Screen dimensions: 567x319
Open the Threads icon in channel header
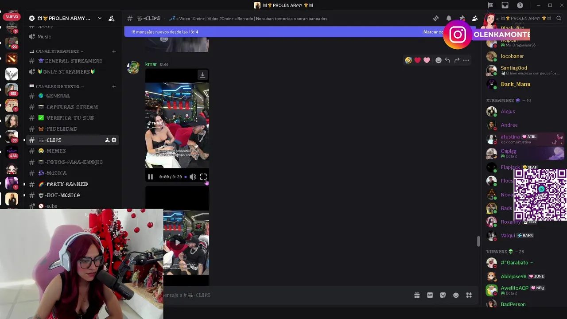[x=436, y=18]
